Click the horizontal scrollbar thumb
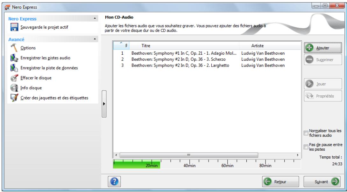 pyautogui.click(x=189, y=155)
